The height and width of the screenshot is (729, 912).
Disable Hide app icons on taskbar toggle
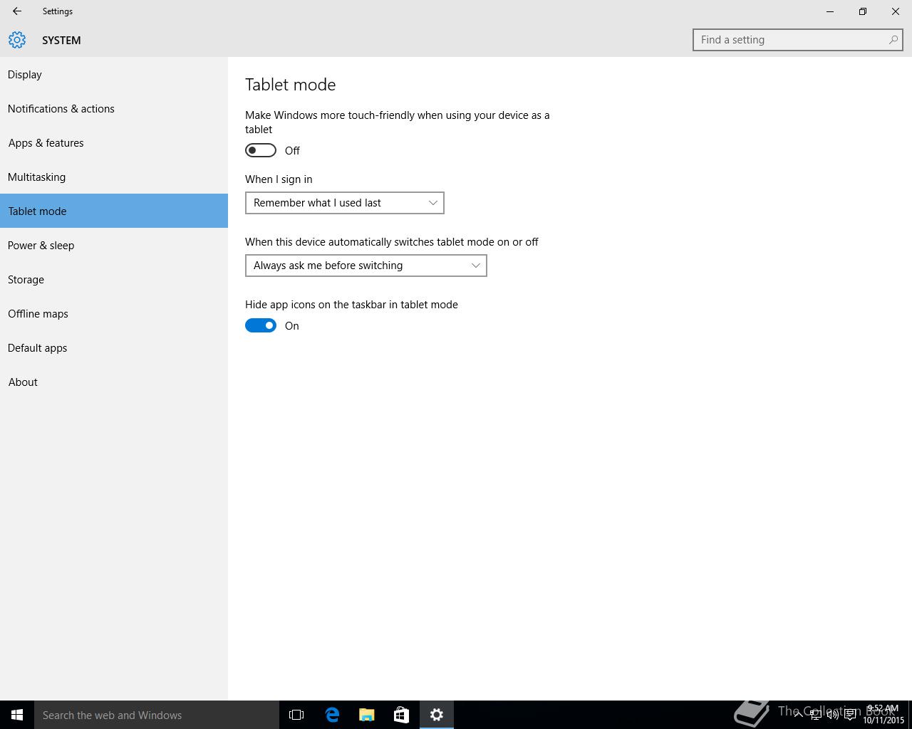tap(261, 325)
